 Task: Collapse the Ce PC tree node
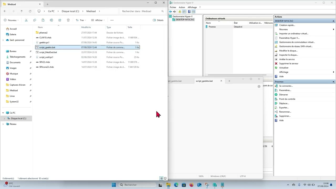point(3,113)
